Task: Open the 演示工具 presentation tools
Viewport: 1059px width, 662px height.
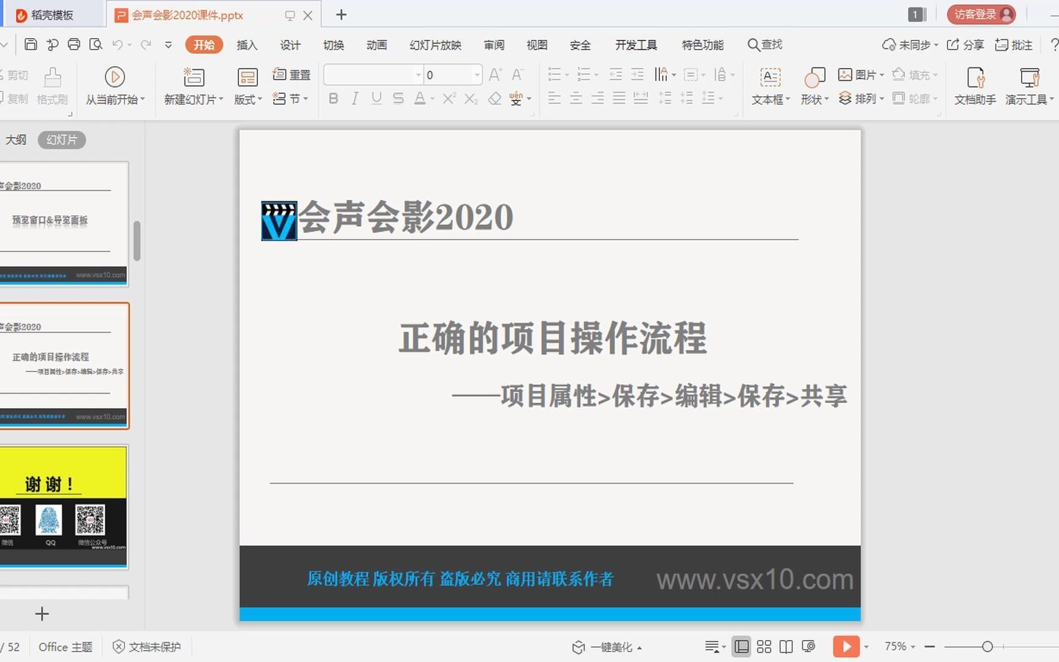Action: click(x=1029, y=86)
